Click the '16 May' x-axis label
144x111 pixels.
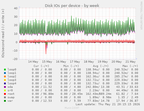coord(61,62)
